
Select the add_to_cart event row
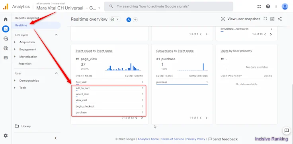coord(109,88)
